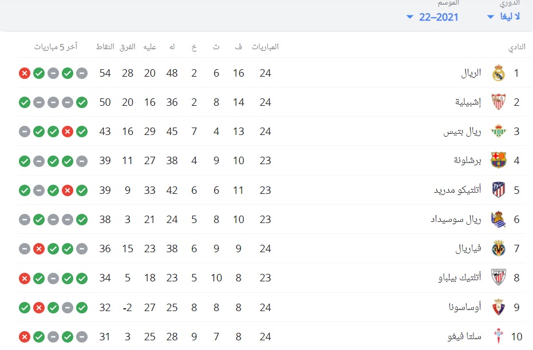Image resolution: width=533 pixels, height=350 pixels.
Task: Click the Sevilla club crest icon
Action: (x=498, y=102)
